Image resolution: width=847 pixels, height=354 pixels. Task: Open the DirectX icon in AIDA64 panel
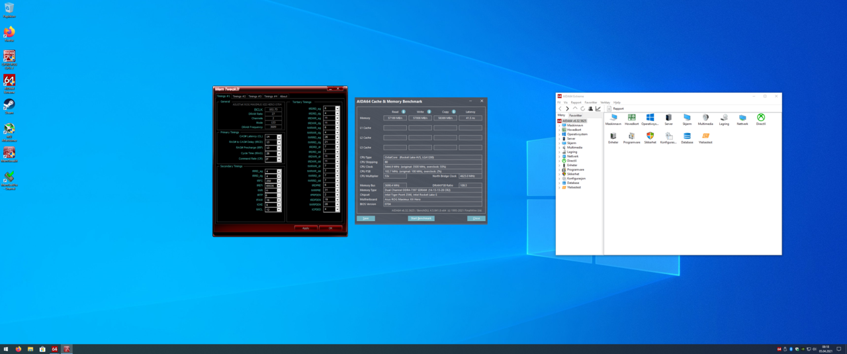click(760, 118)
